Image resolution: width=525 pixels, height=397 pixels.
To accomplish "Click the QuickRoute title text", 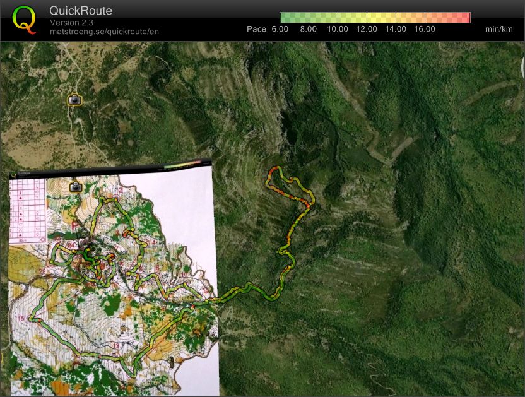I will [x=81, y=11].
